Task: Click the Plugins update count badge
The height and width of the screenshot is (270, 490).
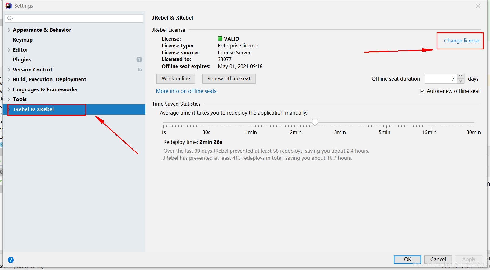Action: point(139,60)
